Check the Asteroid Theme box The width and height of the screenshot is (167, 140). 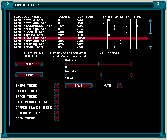click(57, 113)
